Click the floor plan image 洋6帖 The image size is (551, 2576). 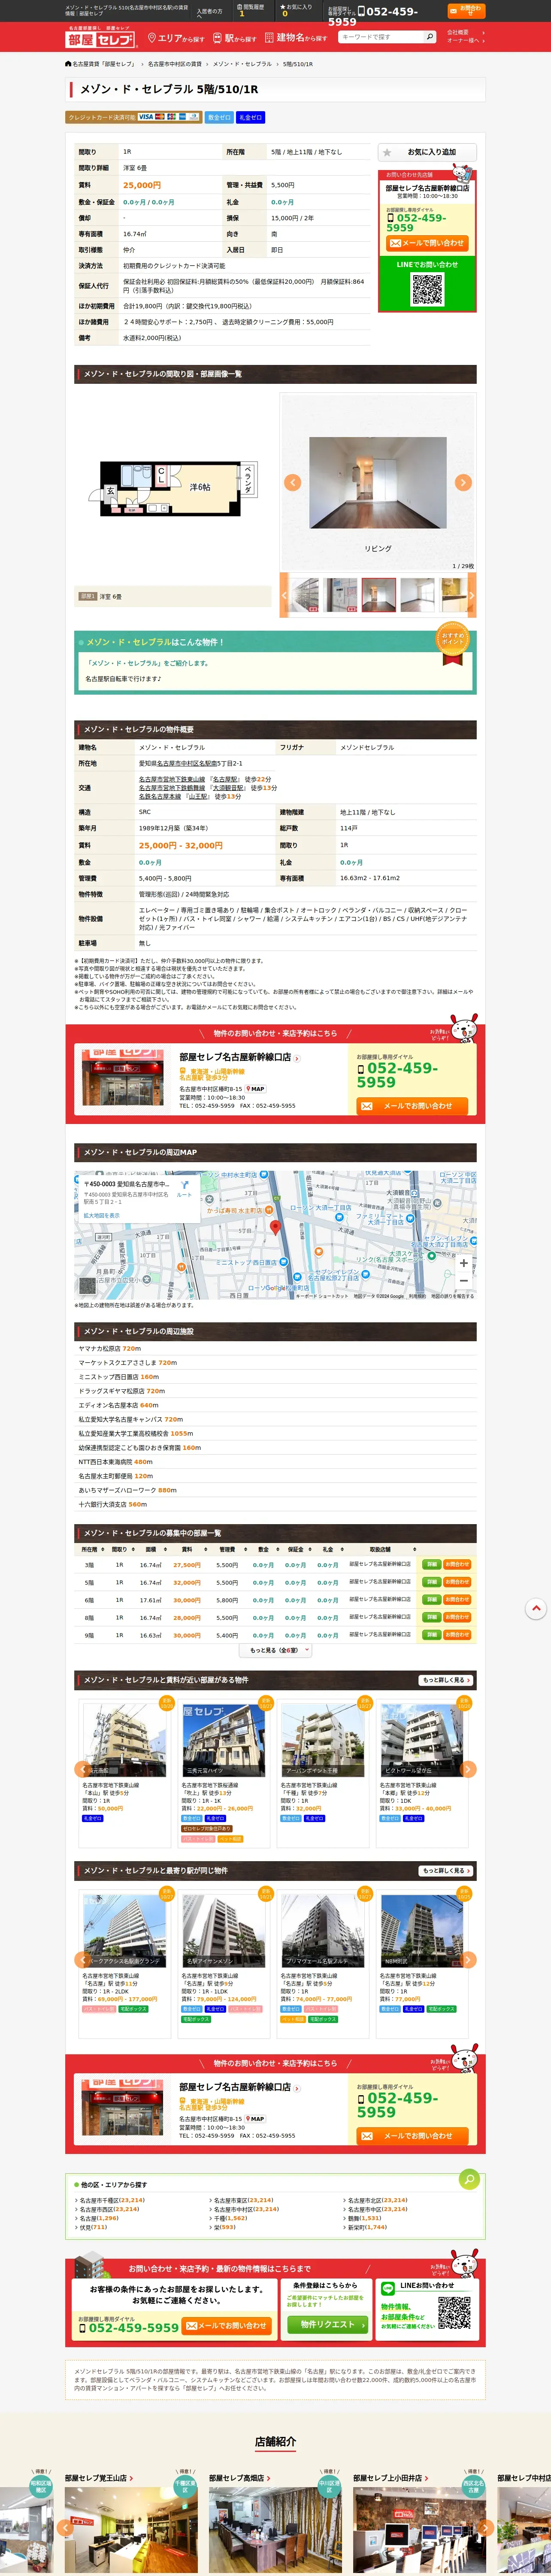tap(173, 488)
